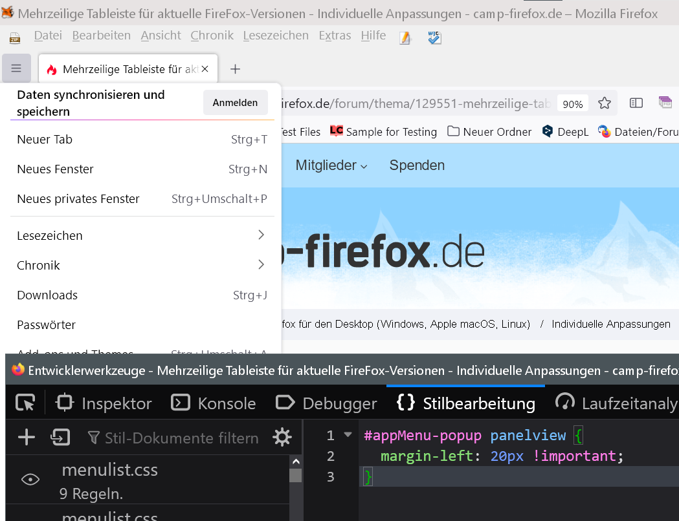Select Neuer Tab menu entry

(142, 139)
